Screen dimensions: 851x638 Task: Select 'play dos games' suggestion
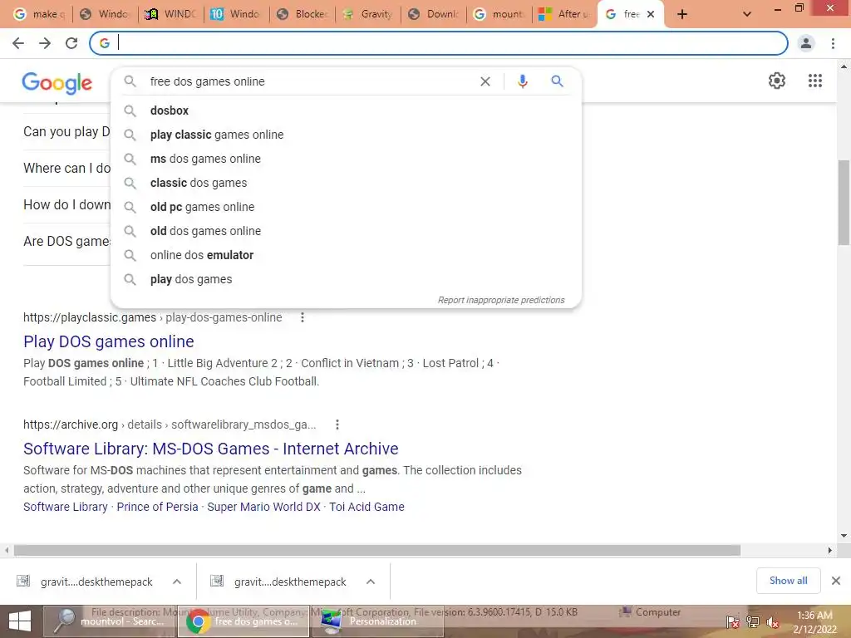[x=346, y=279]
